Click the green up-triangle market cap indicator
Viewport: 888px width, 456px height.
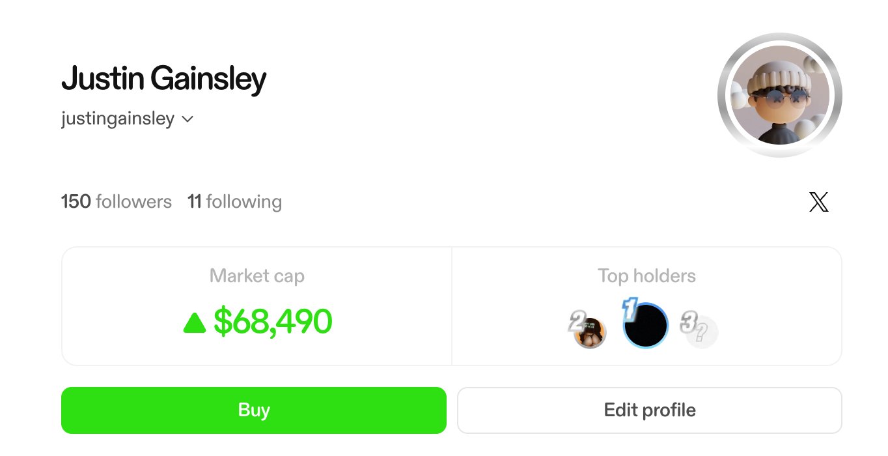[x=195, y=322]
